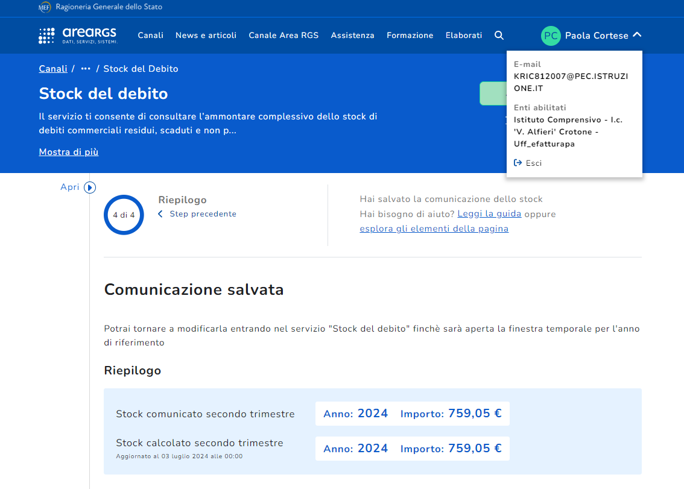Select Formazione in top navigation
Viewport: 684px width, 489px height.
click(x=410, y=36)
